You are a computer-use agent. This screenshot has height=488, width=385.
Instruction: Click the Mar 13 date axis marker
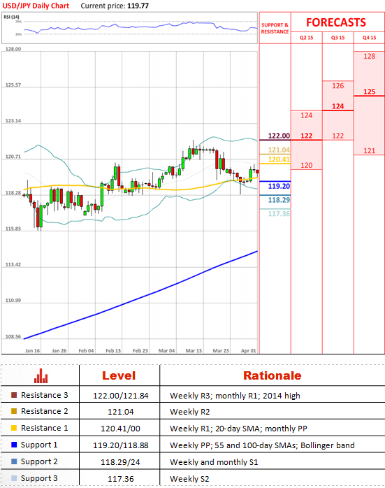[x=194, y=350]
